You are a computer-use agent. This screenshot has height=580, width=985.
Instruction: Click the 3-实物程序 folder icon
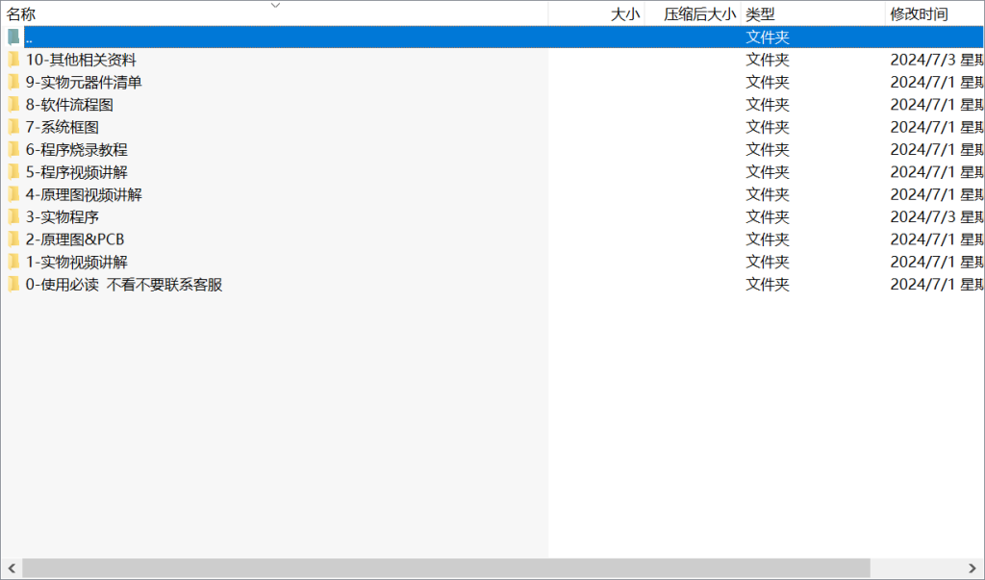point(13,216)
